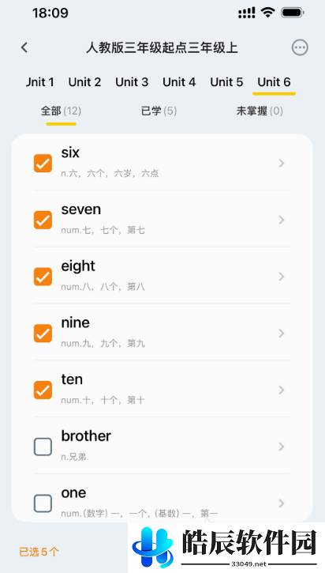Open details chevron for ten
Image resolution: width=325 pixels, height=573 pixels.
point(282,390)
